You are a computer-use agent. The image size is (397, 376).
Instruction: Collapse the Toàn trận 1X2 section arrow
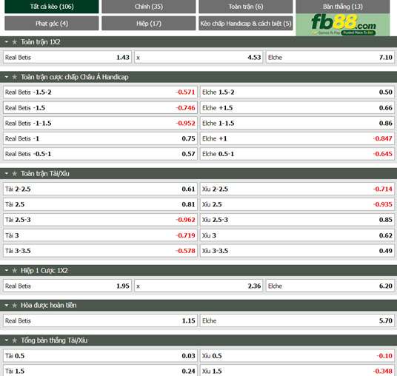point(7,42)
